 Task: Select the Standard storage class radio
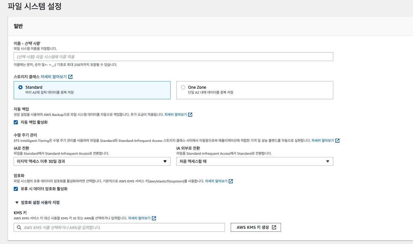(20, 87)
